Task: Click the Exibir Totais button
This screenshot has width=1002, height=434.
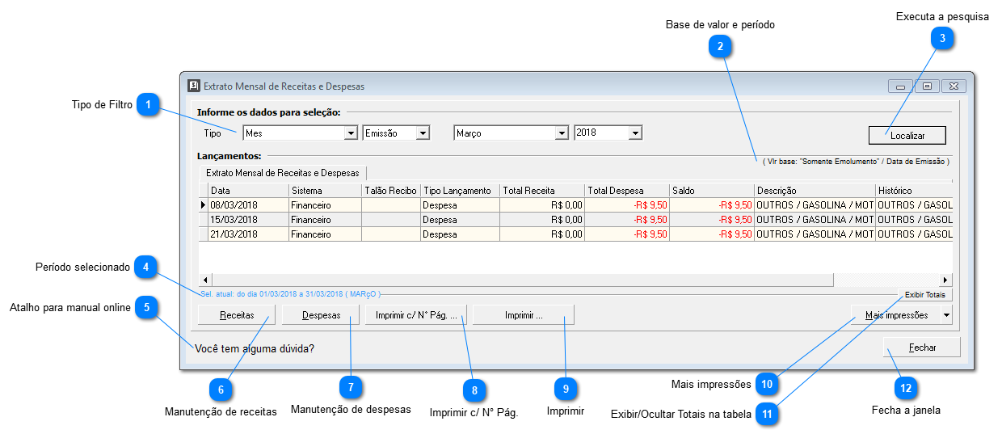Action: tap(924, 295)
